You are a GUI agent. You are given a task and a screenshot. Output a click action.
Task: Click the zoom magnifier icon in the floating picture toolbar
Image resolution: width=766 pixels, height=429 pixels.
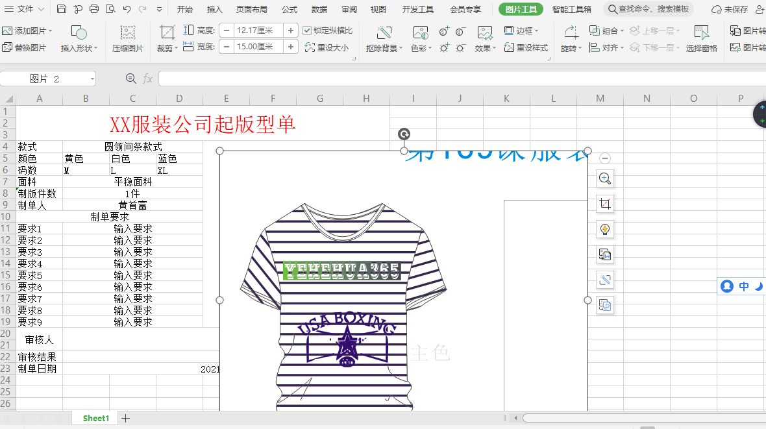click(x=605, y=178)
